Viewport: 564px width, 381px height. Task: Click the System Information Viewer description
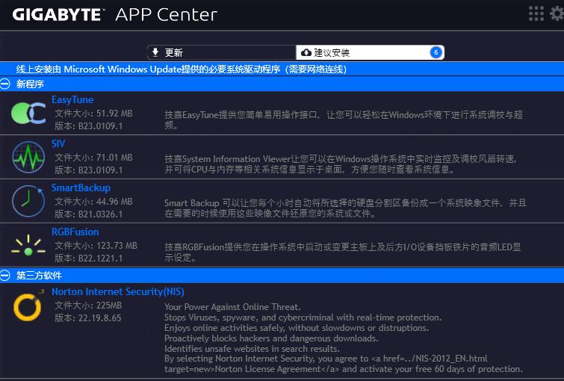tap(341, 164)
